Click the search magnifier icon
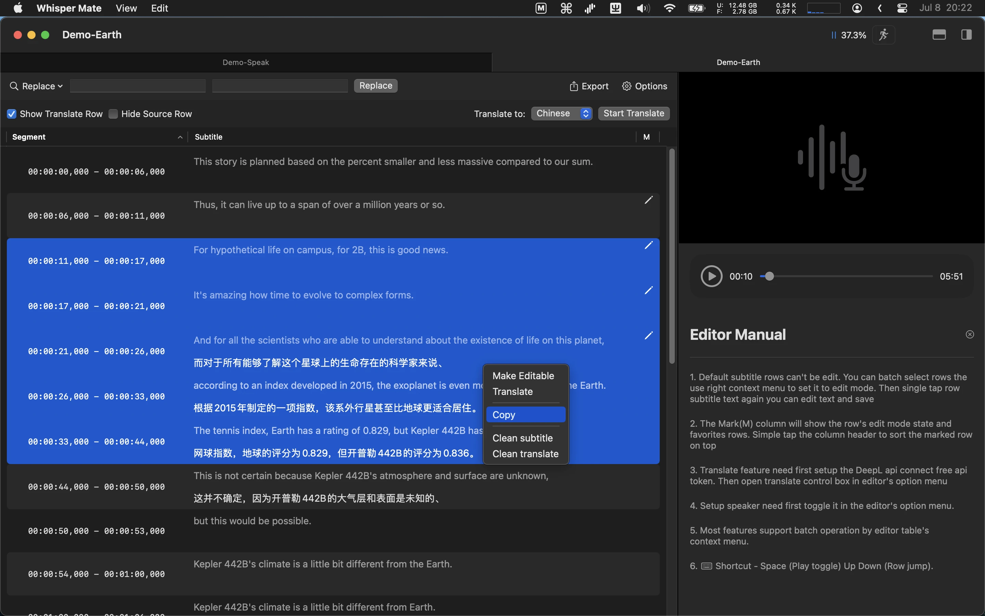985x616 pixels. click(14, 86)
